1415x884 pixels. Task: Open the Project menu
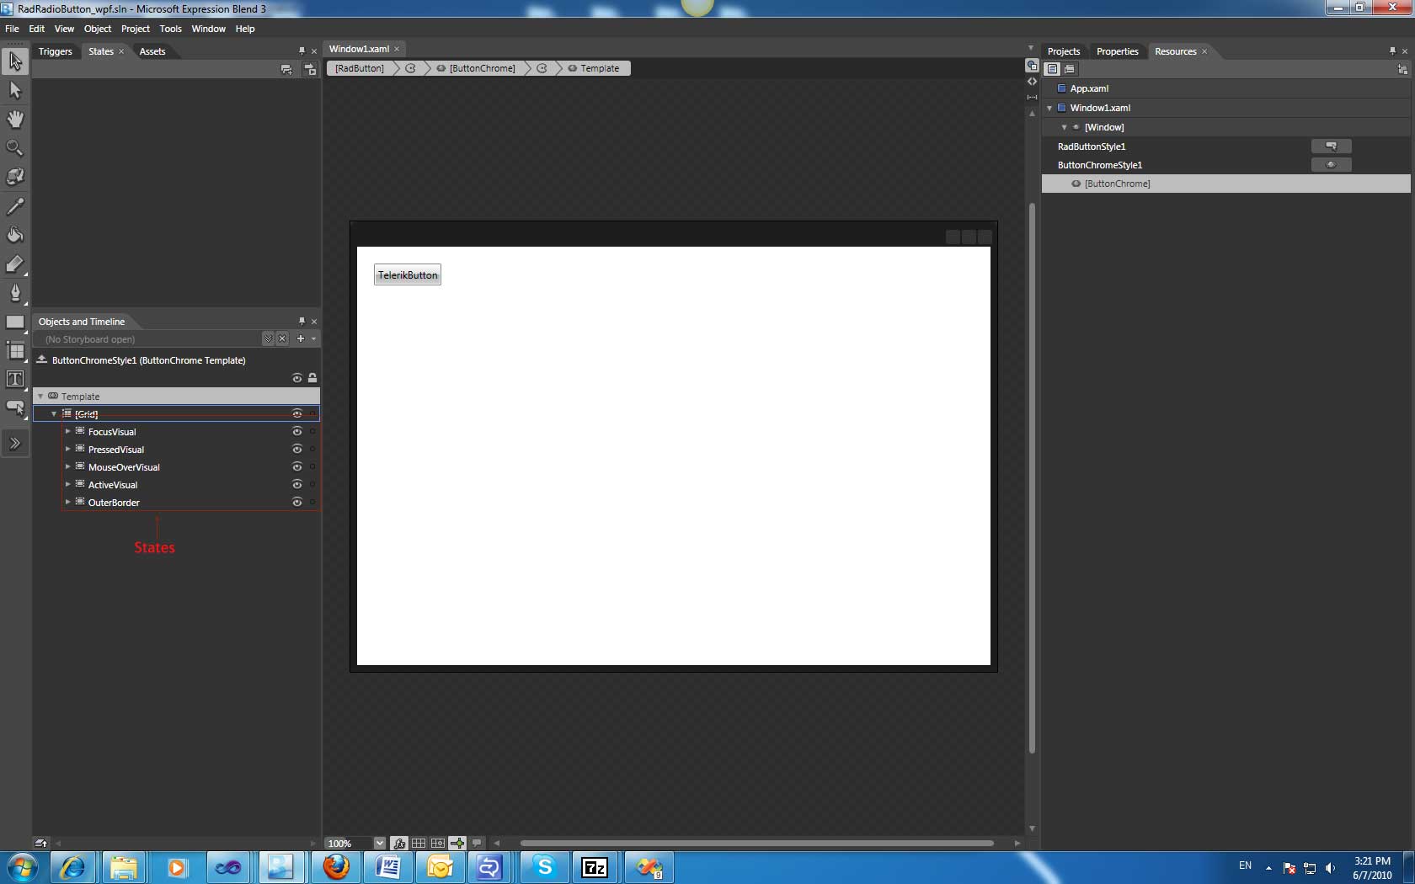pos(136,29)
